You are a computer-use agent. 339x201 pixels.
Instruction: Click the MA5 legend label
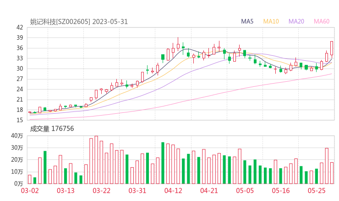[247, 21]
